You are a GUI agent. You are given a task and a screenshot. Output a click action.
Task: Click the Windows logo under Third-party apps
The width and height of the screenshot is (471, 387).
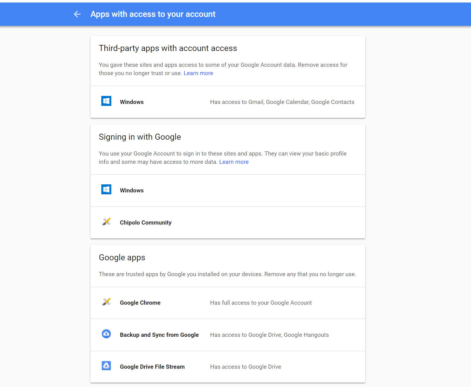tap(106, 101)
